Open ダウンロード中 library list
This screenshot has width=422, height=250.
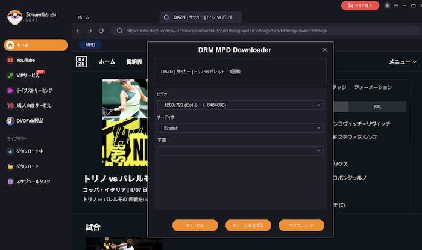(x=25, y=151)
